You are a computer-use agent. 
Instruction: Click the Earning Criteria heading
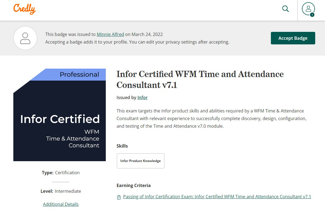pyautogui.click(x=133, y=185)
